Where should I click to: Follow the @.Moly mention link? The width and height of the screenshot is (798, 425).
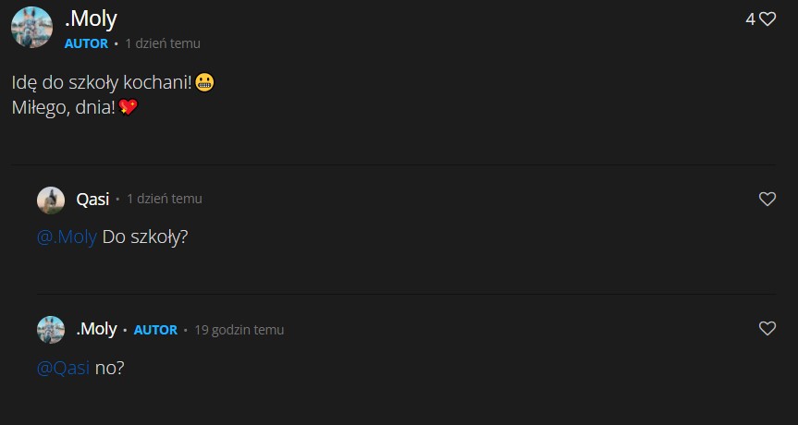(x=67, y=237)
